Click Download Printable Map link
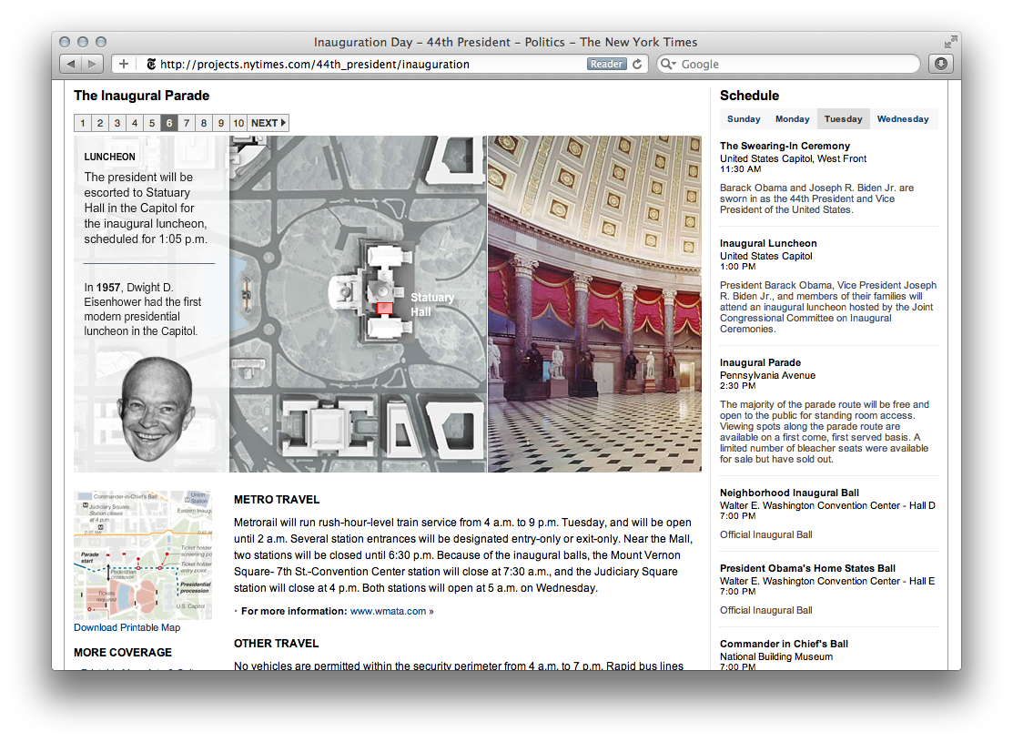The width and height of the screenshot is (1013, 742). coord(127,627)
